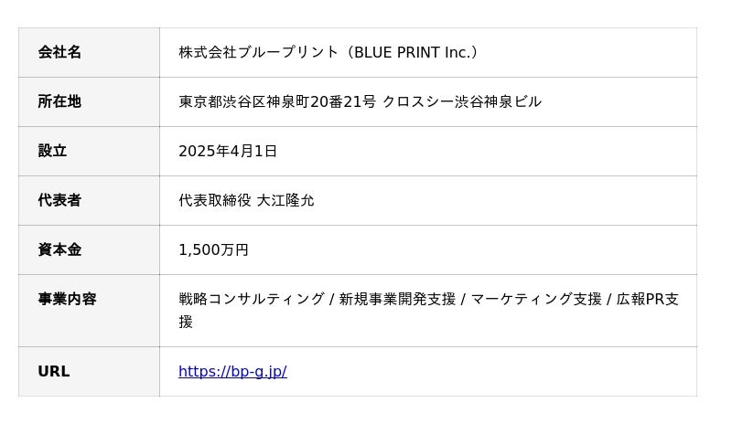Click the capital amount 1,500万円
732x424 pixels.
[213, 249]
